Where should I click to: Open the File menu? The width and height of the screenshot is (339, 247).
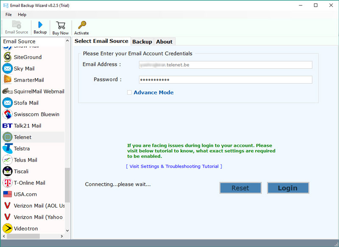[x=8, y=14]
